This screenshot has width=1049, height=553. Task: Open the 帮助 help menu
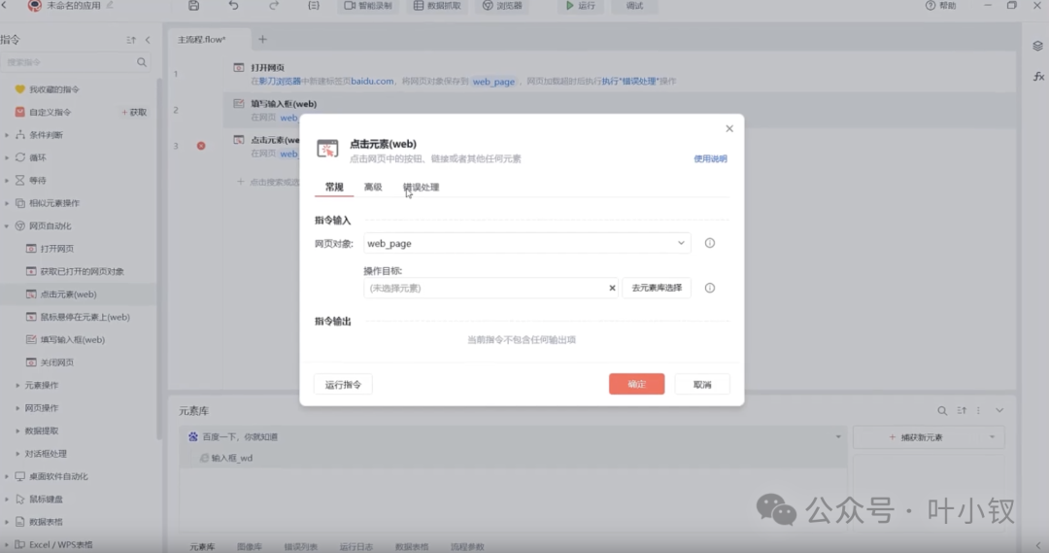(x=940, y=6)
